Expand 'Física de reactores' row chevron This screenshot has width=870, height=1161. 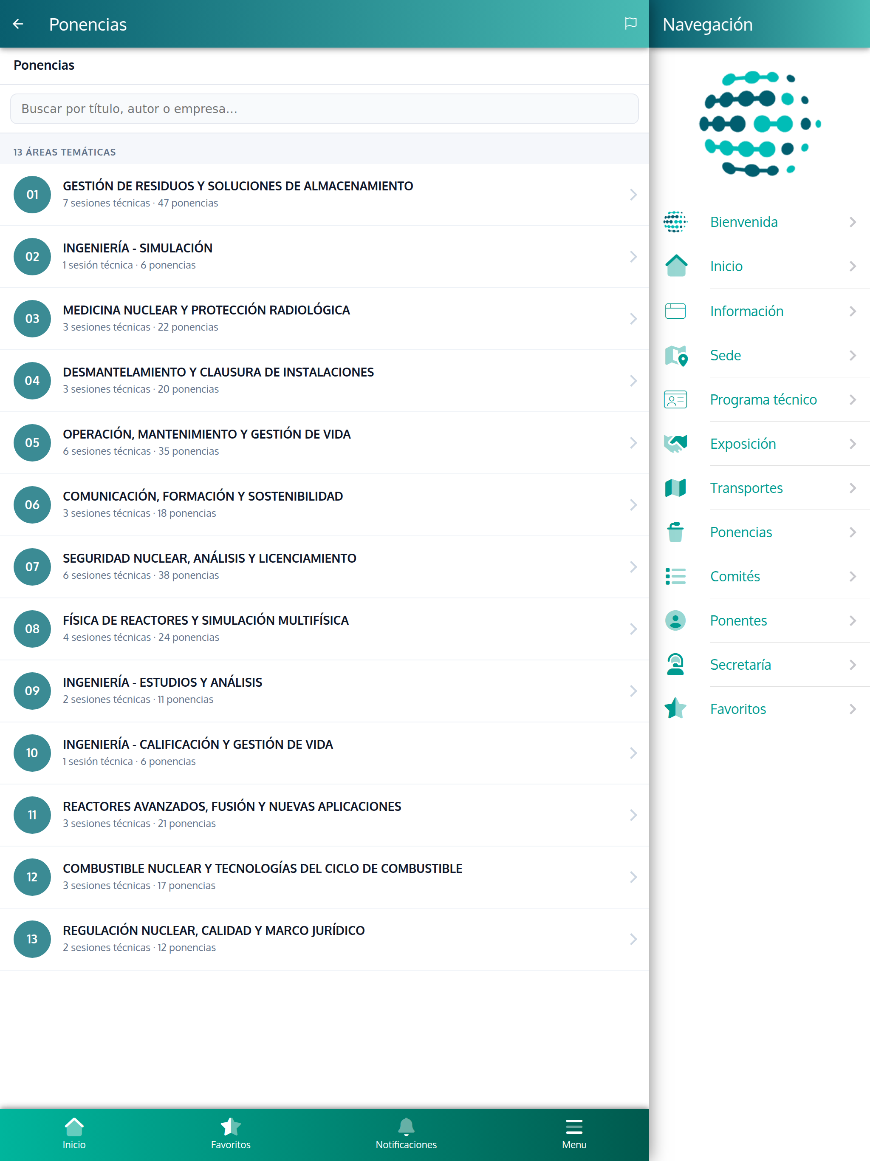point(633,629)
